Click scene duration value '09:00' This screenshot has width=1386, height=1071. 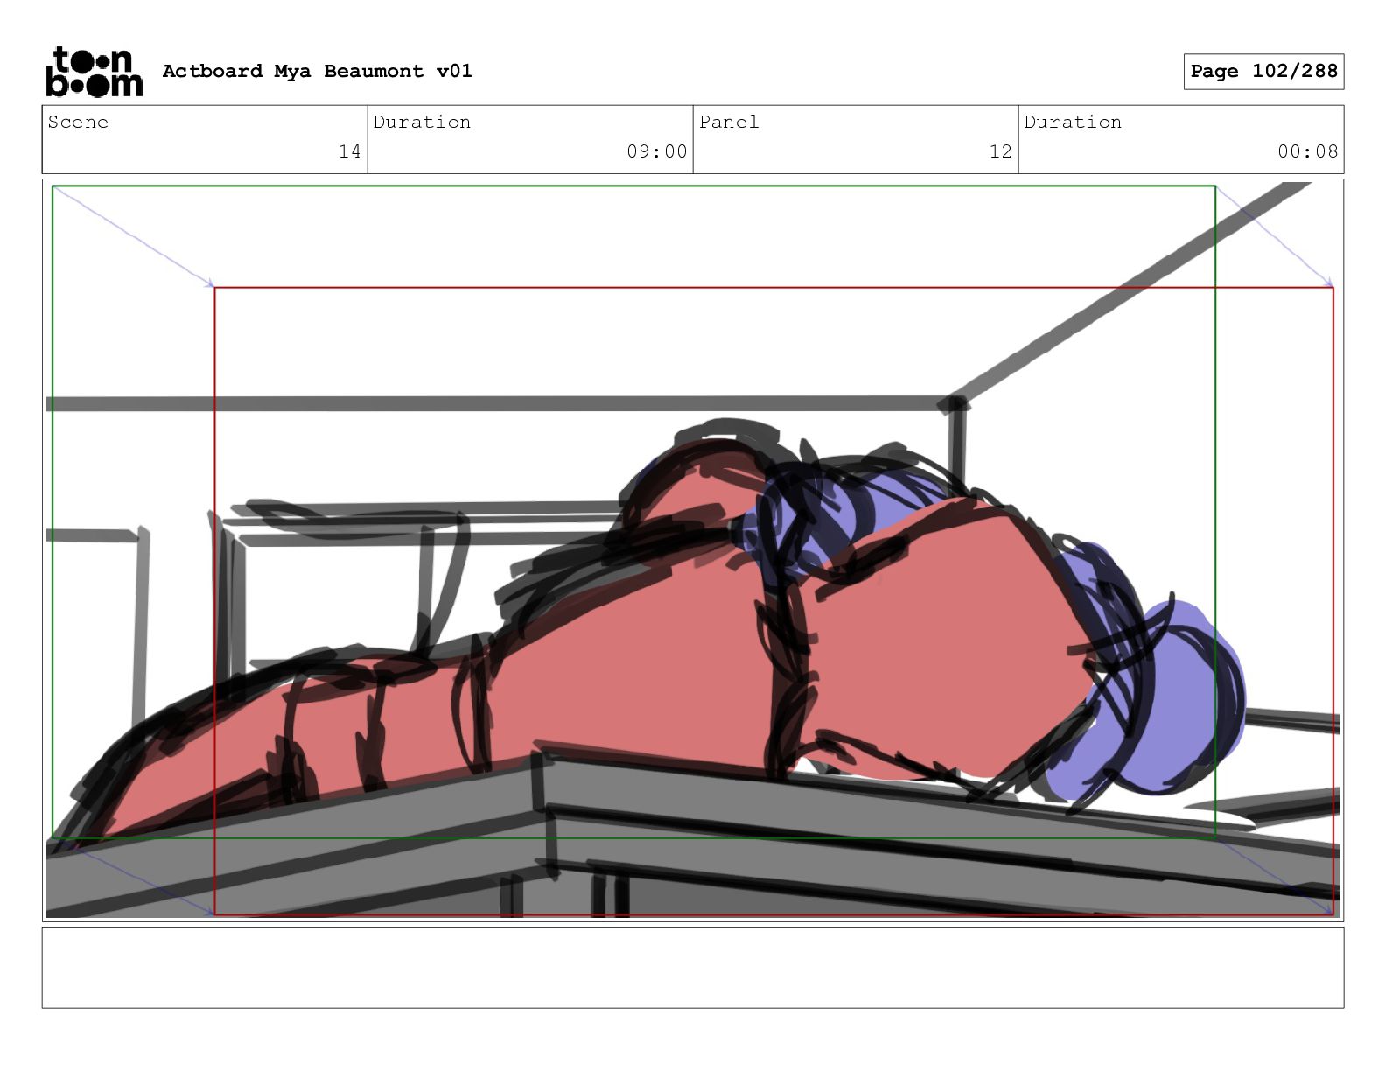tap(656, 151)
